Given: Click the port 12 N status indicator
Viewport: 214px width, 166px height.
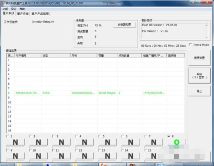Looking at the screenshot, I should (85, 156).
